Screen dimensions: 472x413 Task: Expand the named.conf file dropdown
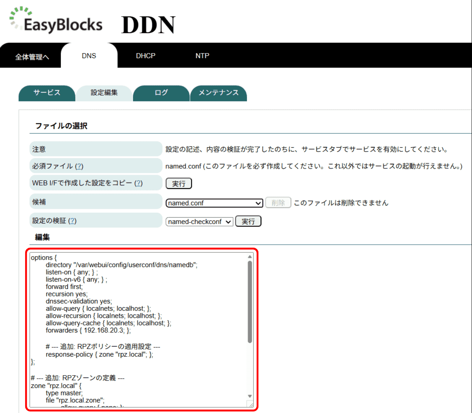point(214,203)
